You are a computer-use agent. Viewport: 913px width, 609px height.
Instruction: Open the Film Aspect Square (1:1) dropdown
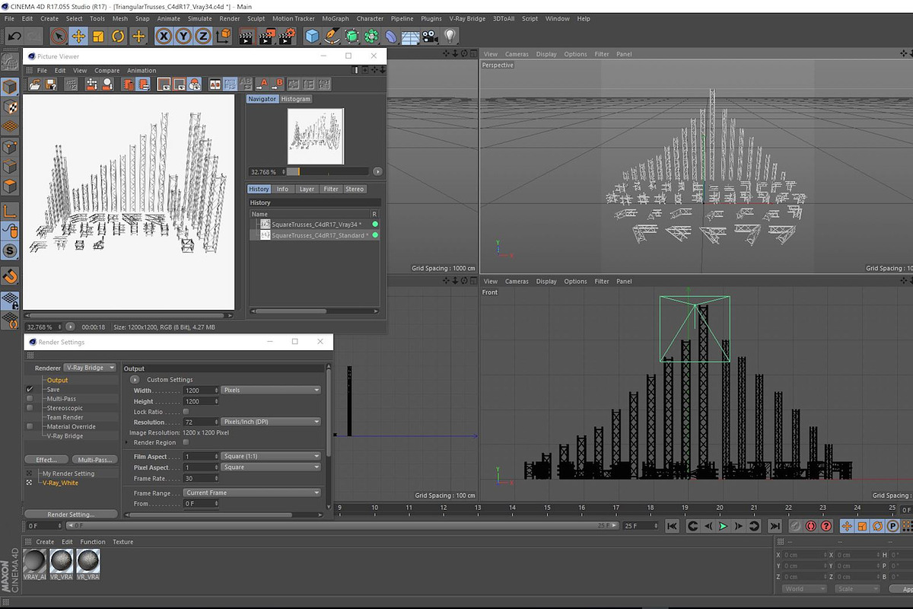pos(271,456)
